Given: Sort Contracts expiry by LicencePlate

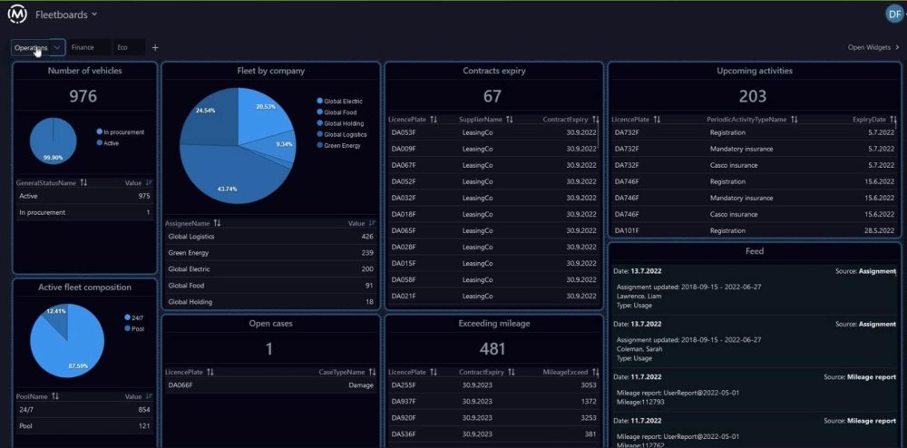Looking at the screenshot, I should pyautogui.click(x=434, y=120).
